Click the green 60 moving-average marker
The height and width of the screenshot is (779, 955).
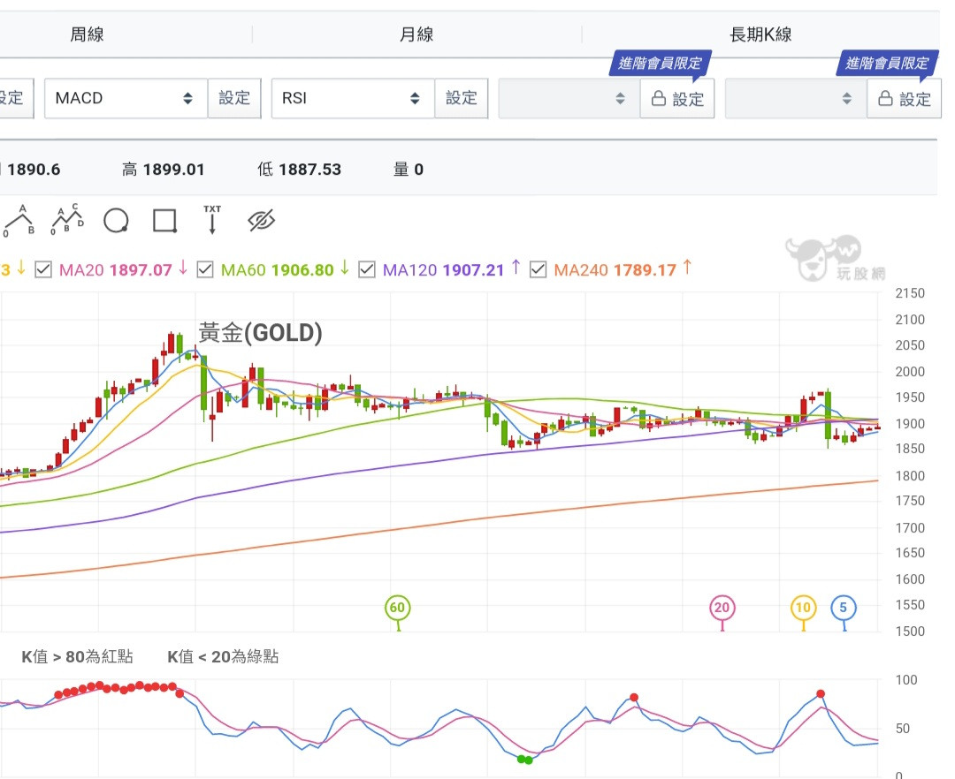[x=398, y=608]
